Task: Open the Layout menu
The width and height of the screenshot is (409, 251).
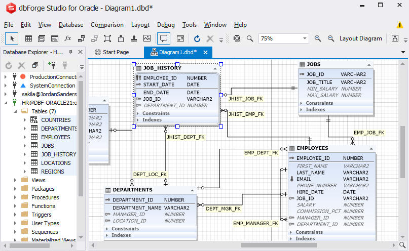Action: click(140, 25)
